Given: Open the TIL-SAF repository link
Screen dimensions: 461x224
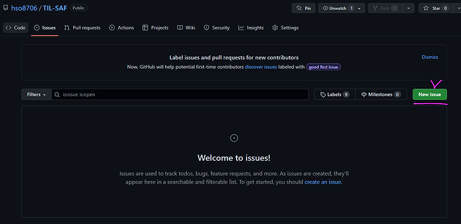Looking at the screenshot, I should [x=55, y=8].
